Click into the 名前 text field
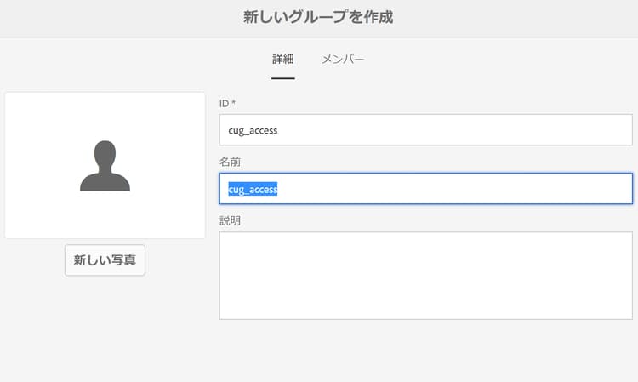 coord(425,189)
